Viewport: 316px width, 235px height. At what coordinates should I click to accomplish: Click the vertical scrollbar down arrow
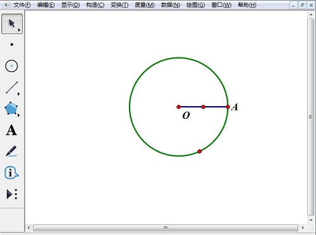(311, 220)
